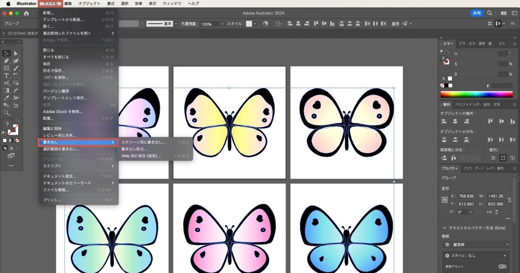Select the Selection tool in the toolbar
The height and width of the screenshot is (273, 520).
click(x=6, y=53)
